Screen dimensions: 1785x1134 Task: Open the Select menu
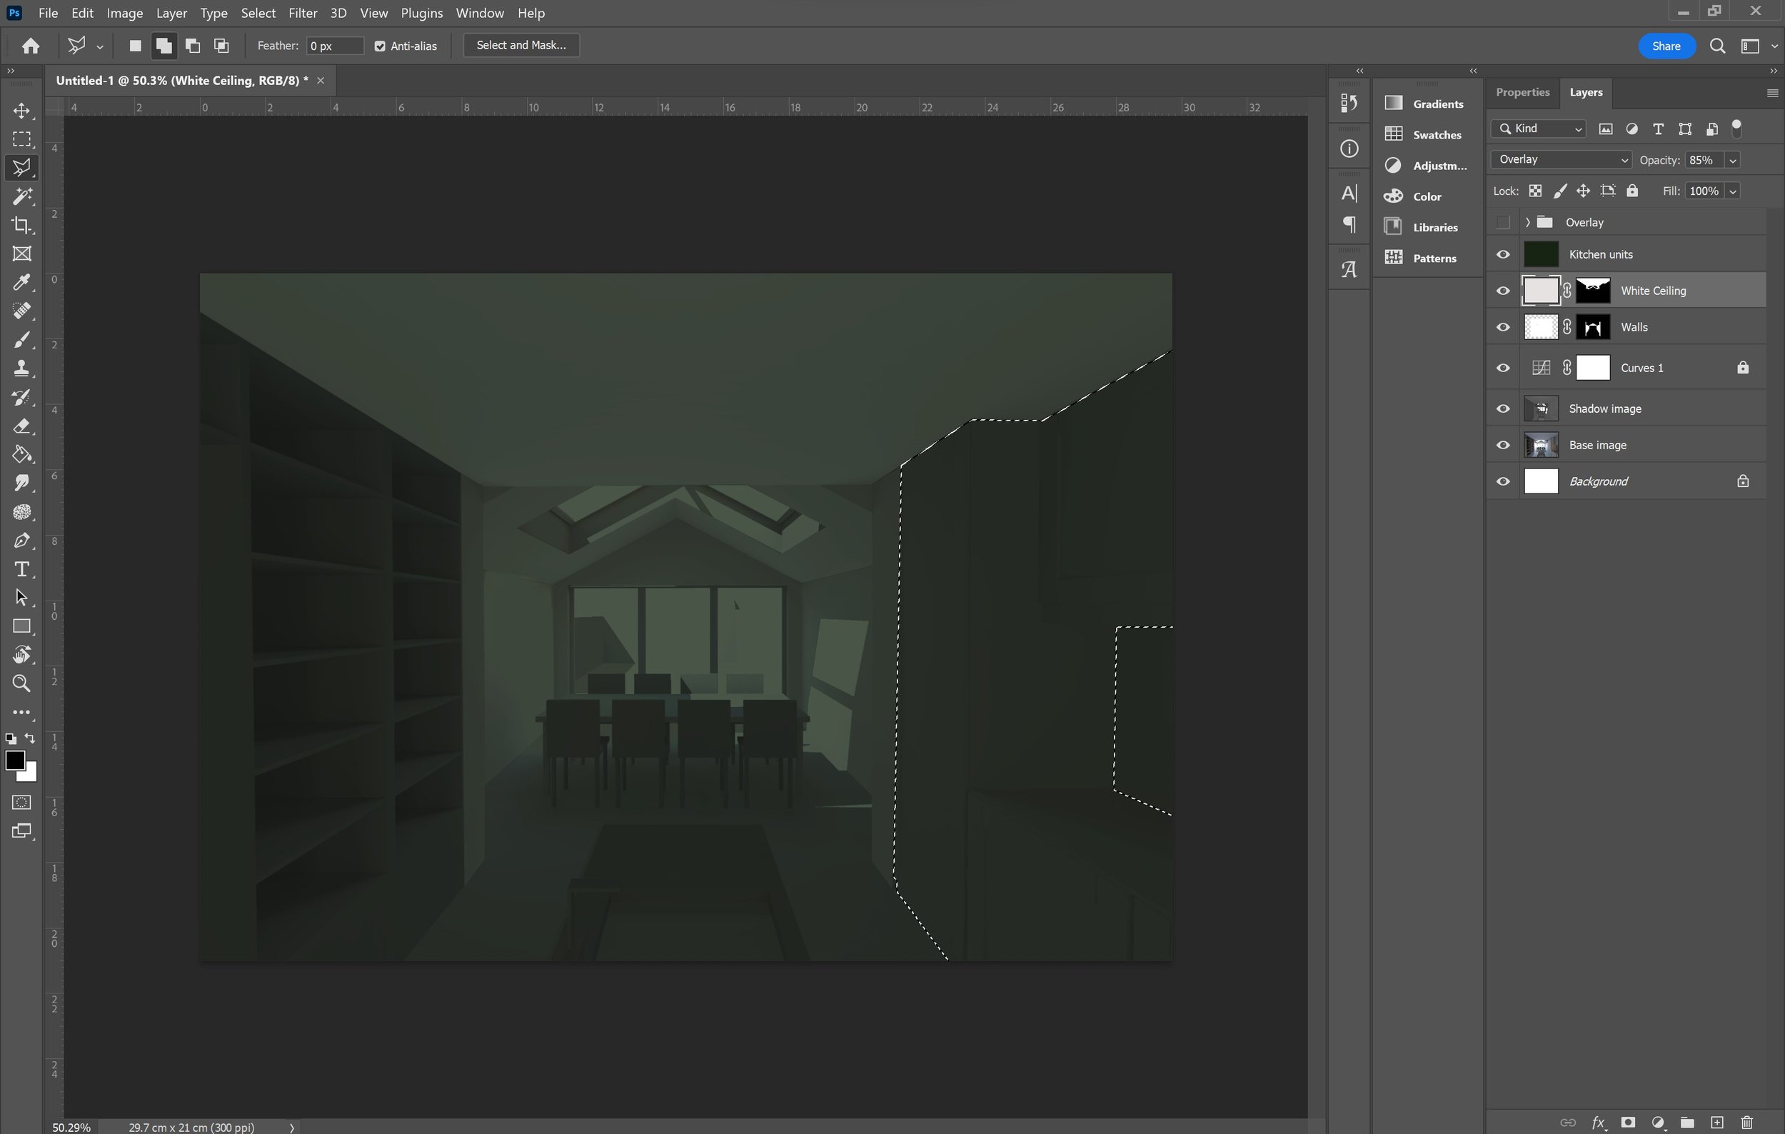[258, 14]
